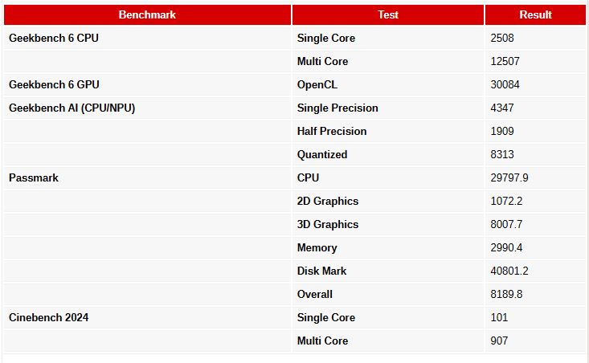Select the 2D Graphics test cell
This screenshot has width=589, height=363.
click(328, 201)
